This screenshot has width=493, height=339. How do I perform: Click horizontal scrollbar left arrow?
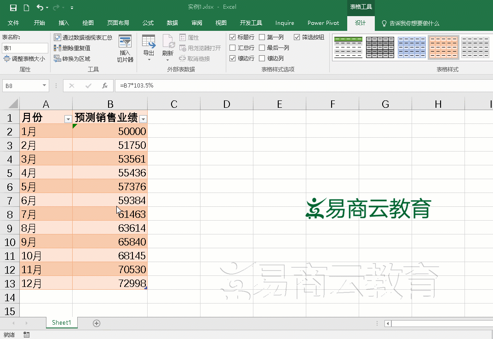click(x=388, y=323)
